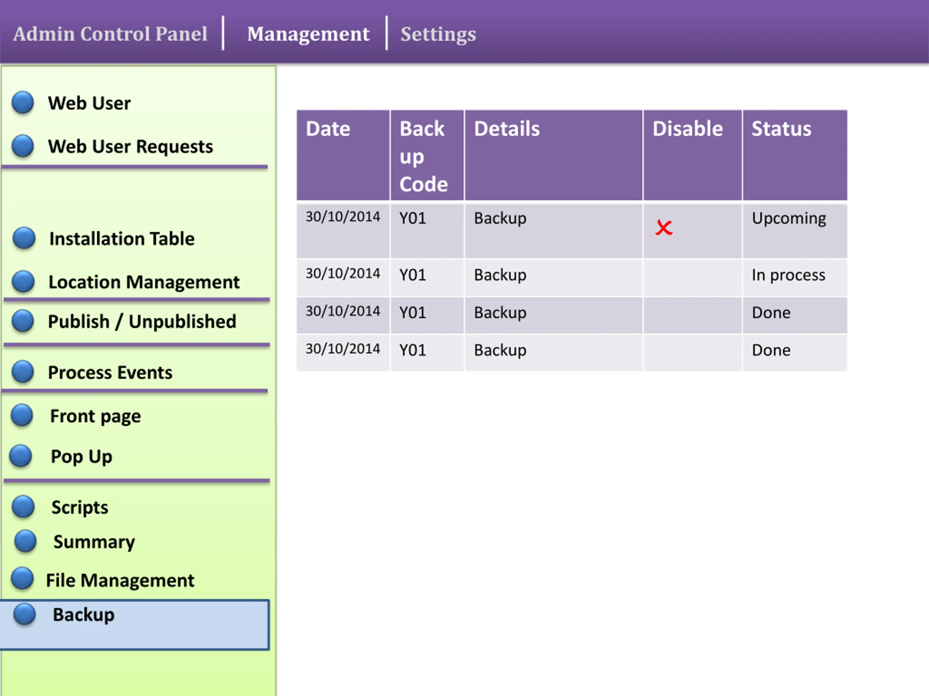Open Web User Requests page
Image resolution: width=929 pixels, height=696 pixels.
(x=130, y=146)
